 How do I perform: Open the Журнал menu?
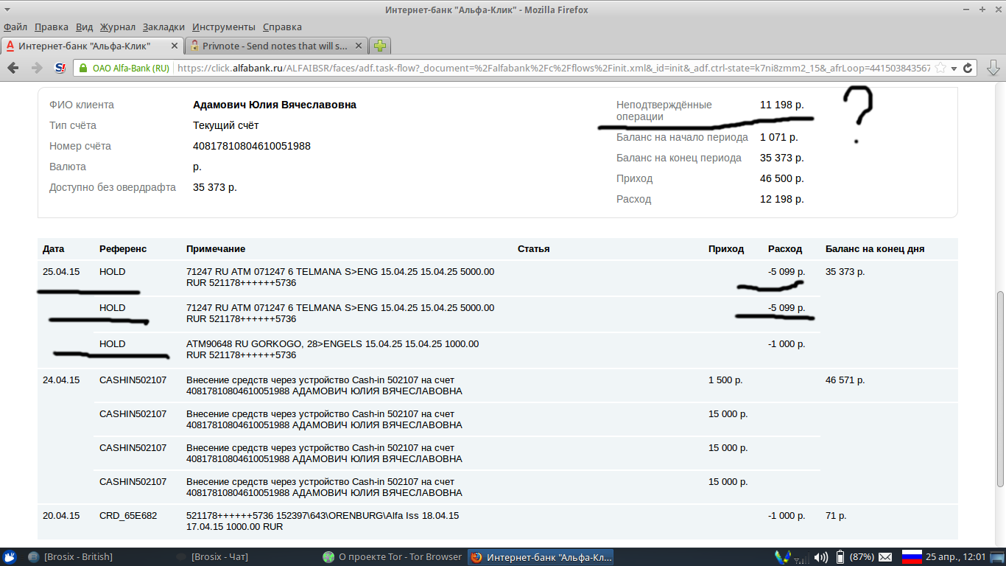tap(118, 27)
